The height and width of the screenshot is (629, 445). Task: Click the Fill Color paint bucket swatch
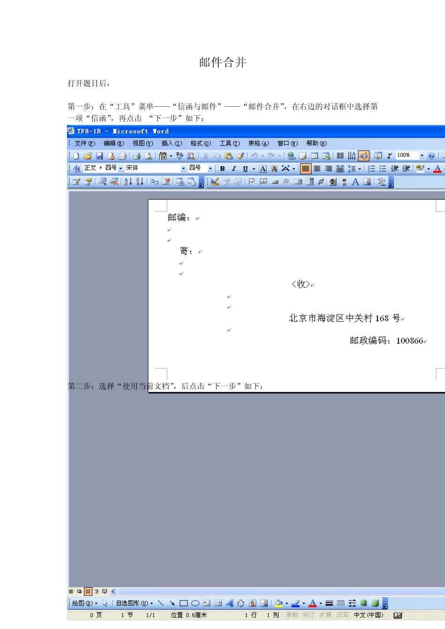pos(279,603)
